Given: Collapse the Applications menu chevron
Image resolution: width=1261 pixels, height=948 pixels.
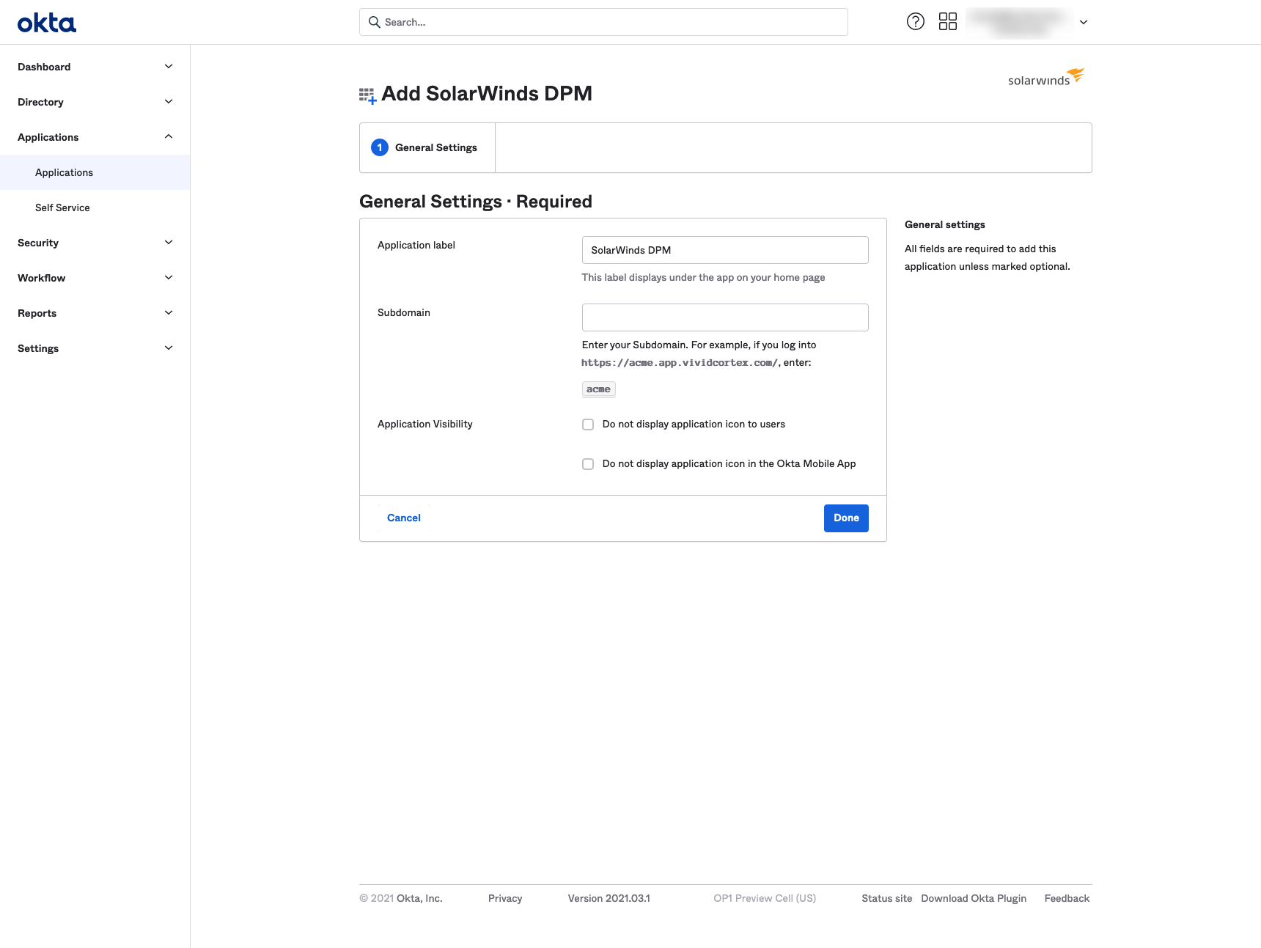Looking at the screenshot, I should pos(169,137).
